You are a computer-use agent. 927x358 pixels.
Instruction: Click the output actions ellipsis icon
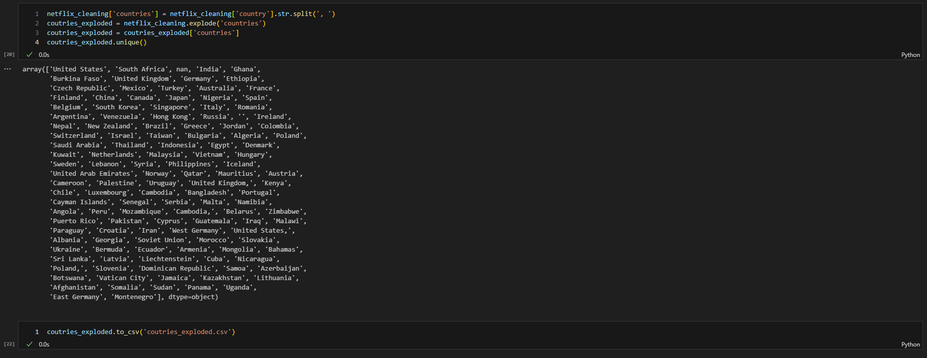pos(7,69)
